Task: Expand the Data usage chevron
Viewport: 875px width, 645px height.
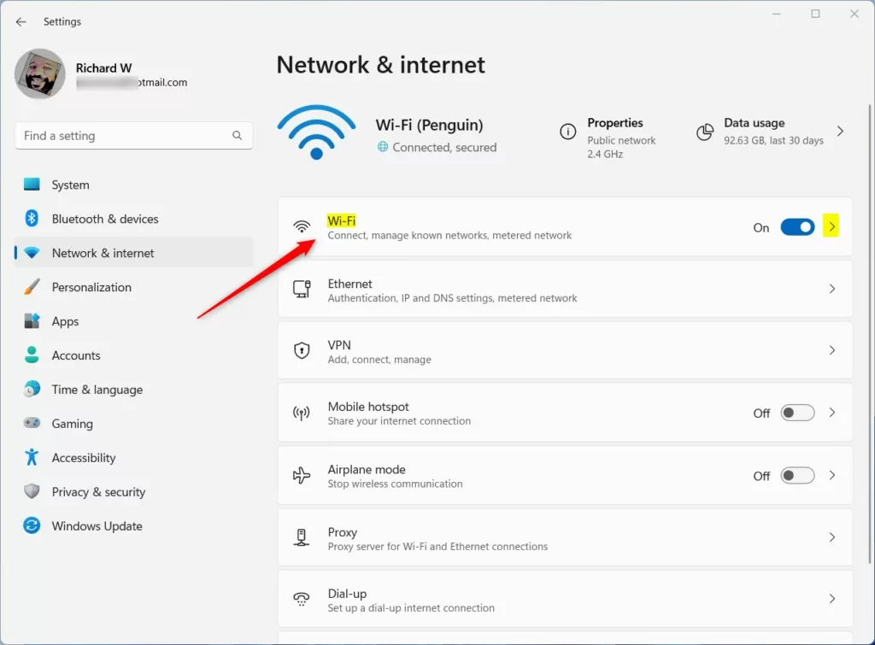Action: pyautogui.click(x=840, y=131)
